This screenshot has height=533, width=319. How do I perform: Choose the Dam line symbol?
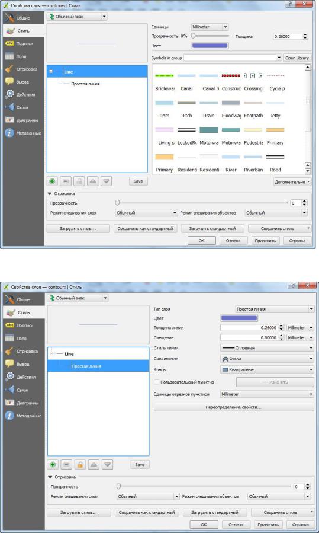[x=165, y=108]
